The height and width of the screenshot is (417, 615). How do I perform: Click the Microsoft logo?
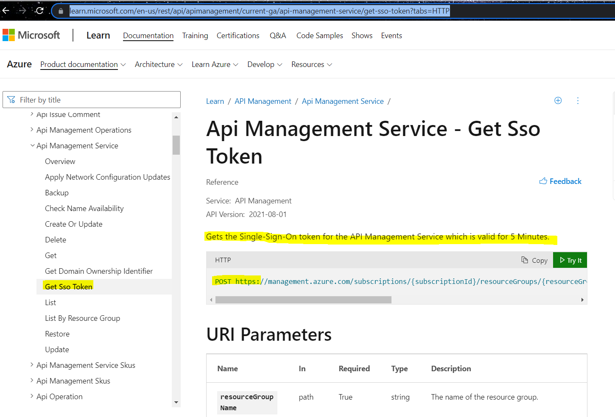pyautogui.click(x=31, y=35)
